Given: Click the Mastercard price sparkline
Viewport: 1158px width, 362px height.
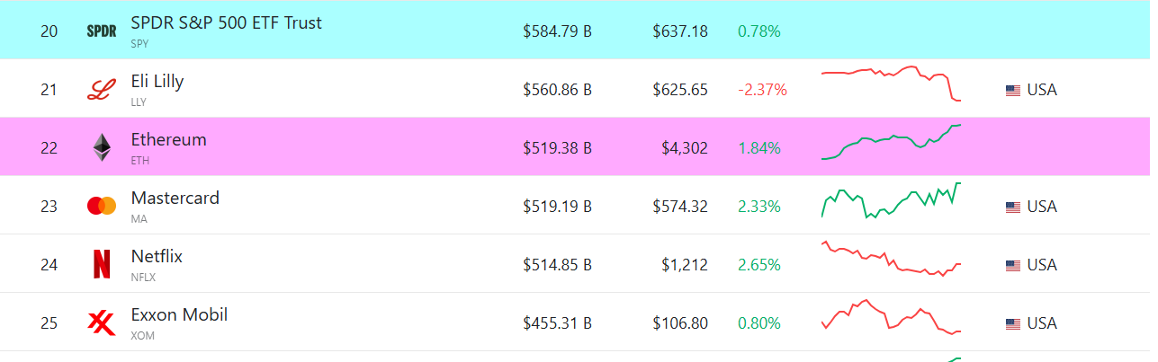Looking at the screenshot, I should 891,200.
